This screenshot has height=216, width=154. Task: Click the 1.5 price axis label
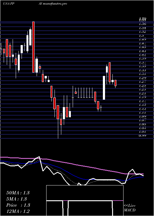(141, 36)
